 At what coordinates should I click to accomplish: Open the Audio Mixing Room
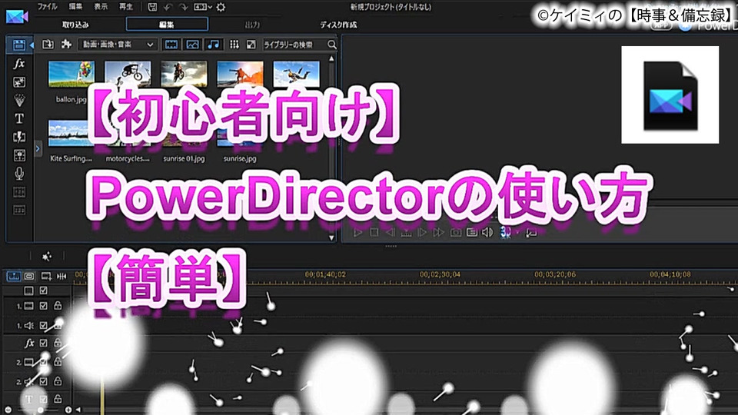[18, 155]
